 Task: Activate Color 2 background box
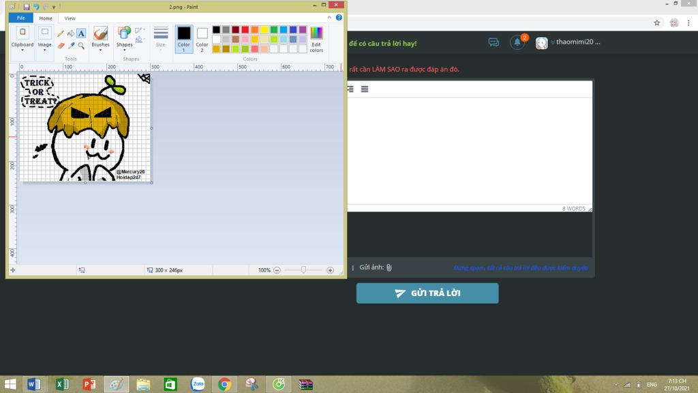click(202, 39)
